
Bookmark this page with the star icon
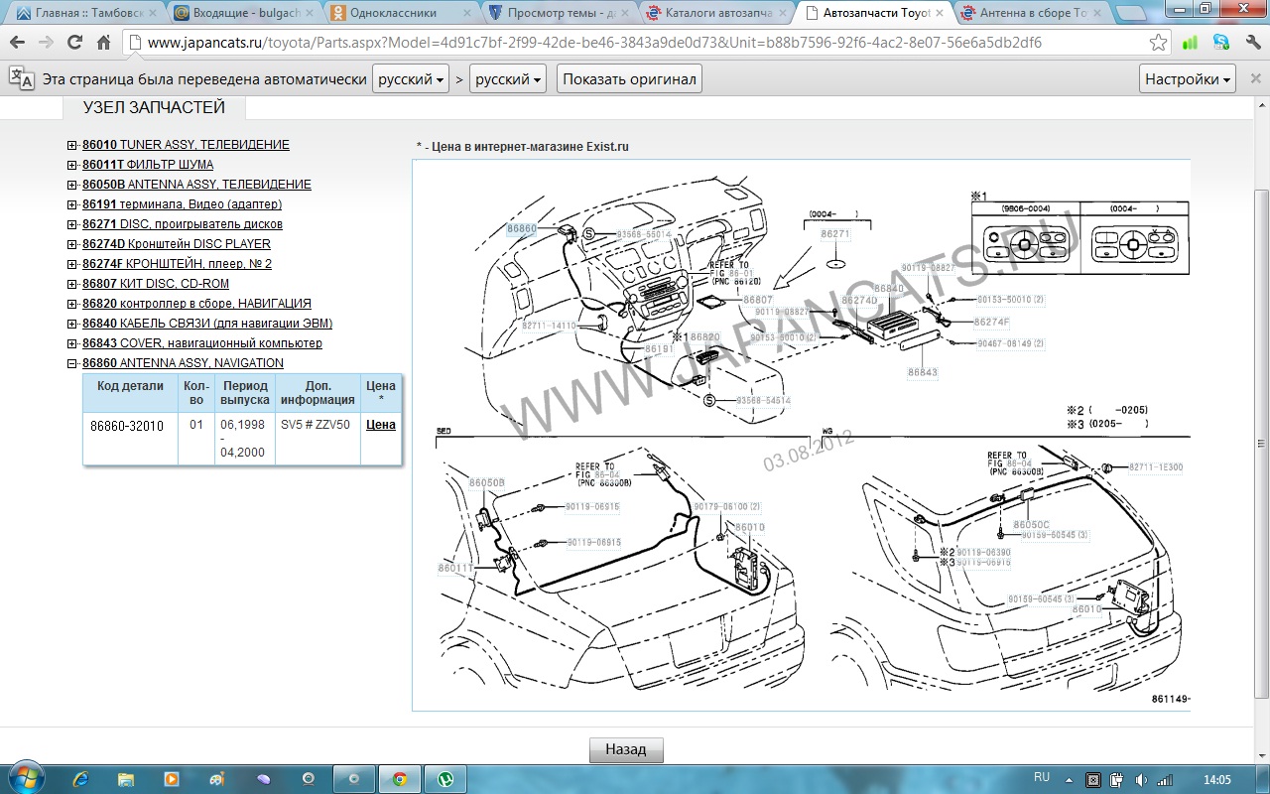click(x=1158, y=43)
